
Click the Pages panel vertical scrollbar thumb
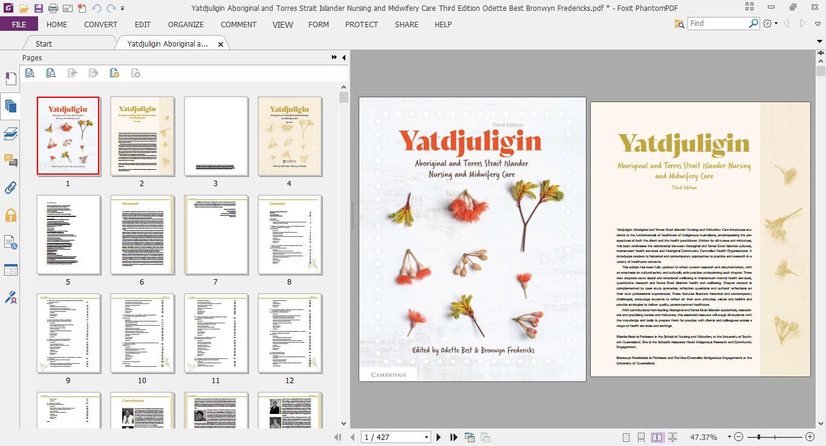point(344,97)
